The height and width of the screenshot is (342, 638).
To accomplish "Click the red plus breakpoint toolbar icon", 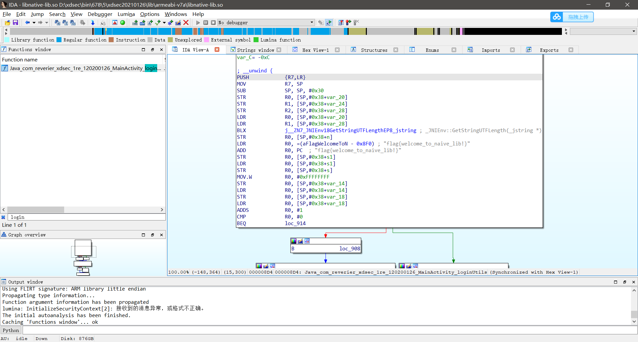I will click(x=348, y=23).
